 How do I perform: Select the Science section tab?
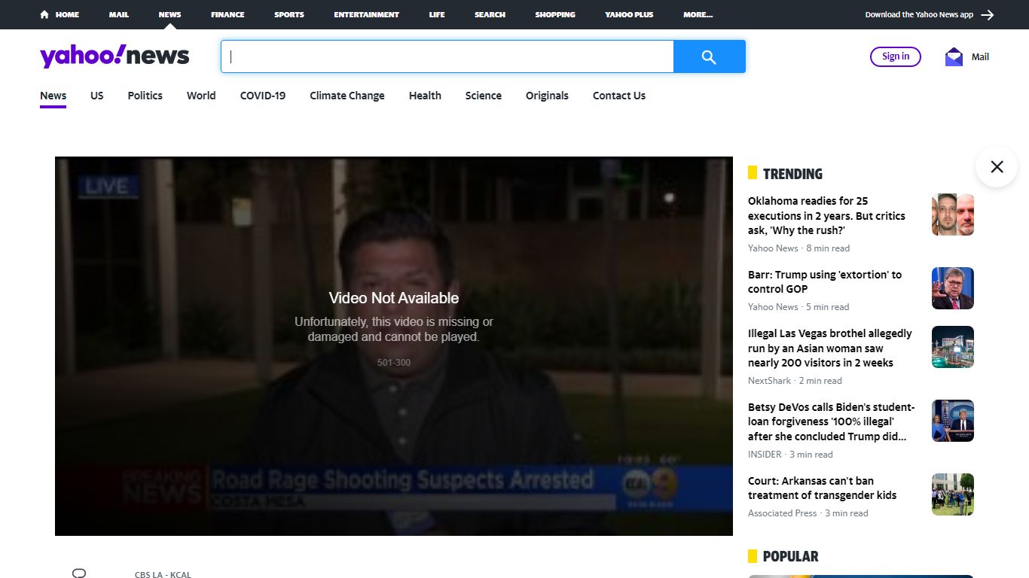click(484, 96)
